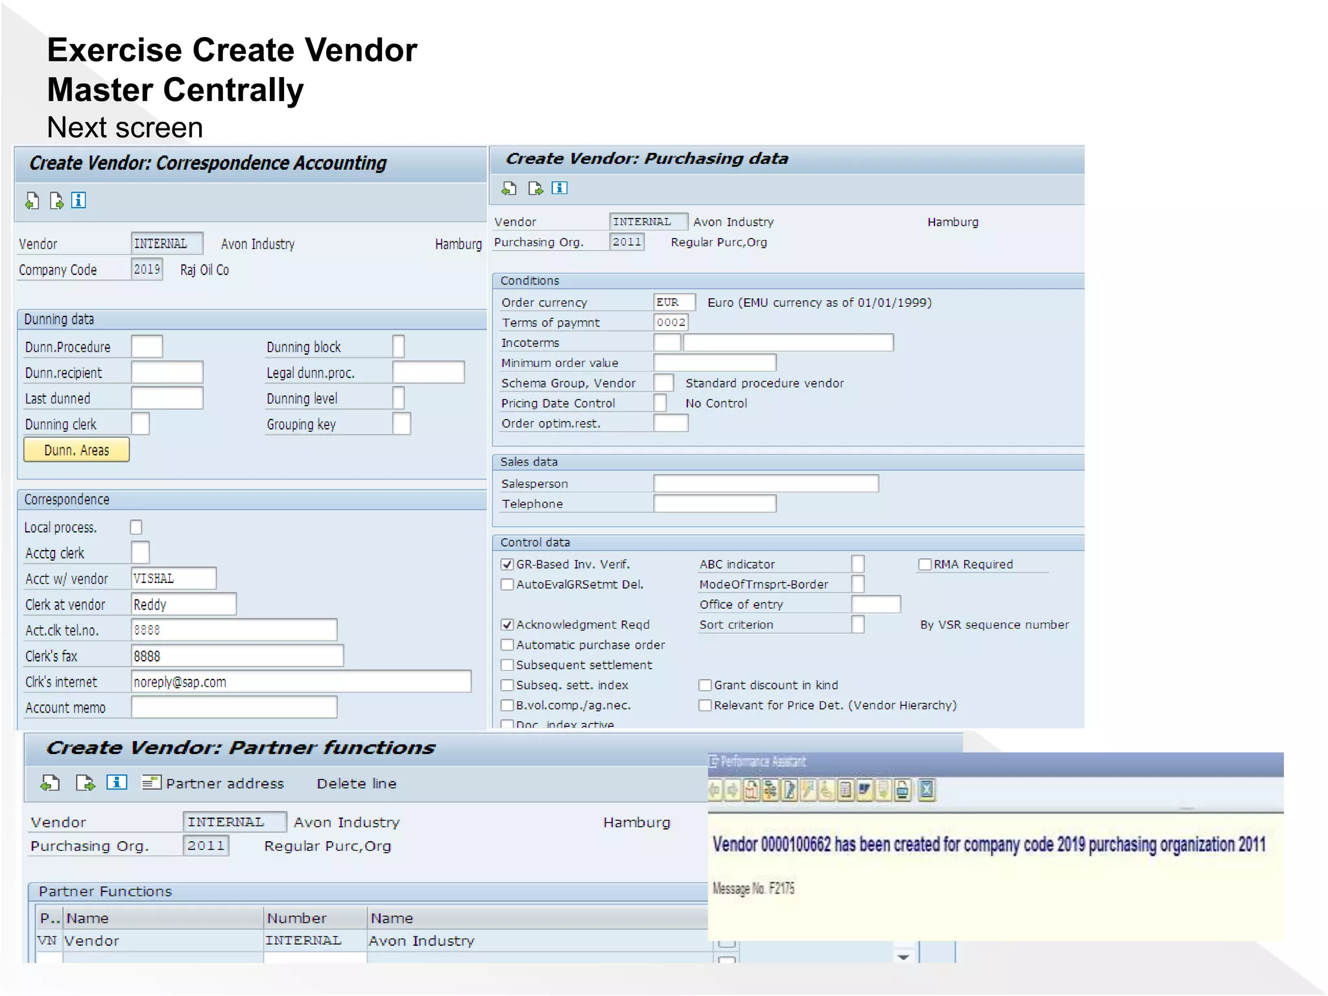Click Telephone field under Sales data

[715, 503]
